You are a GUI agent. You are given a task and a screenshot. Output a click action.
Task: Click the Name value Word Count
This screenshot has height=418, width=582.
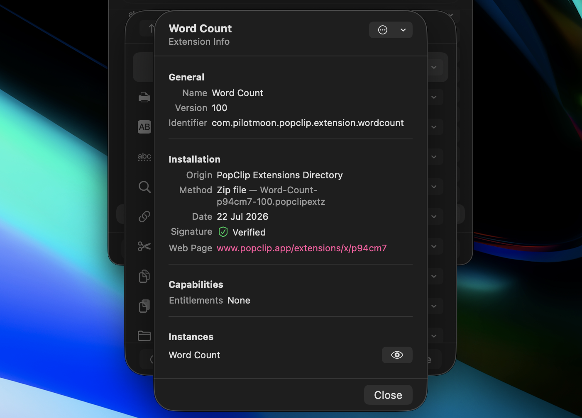coord(237,93)
